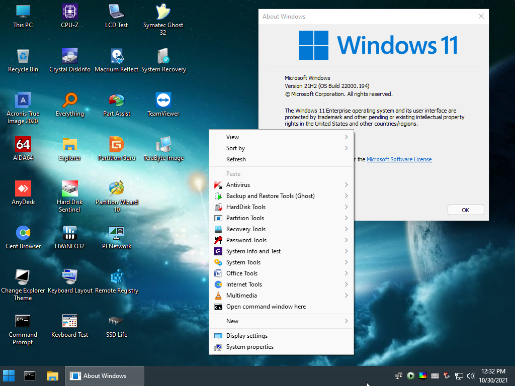Open the Recycle Bin icon
The width and height of the screenshot is (515, 386).
(23, 60)
